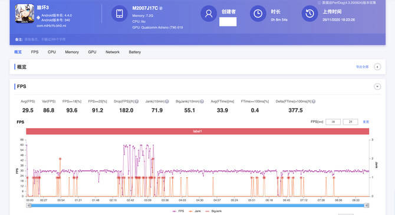Click the 重置 reset link

366,122
